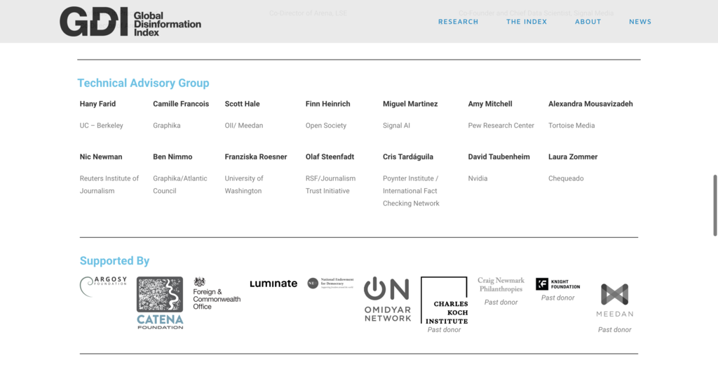Viewport: 718px width, 365px height.
Task: Open the Knight Foundation logo
Action: (557, 284)
